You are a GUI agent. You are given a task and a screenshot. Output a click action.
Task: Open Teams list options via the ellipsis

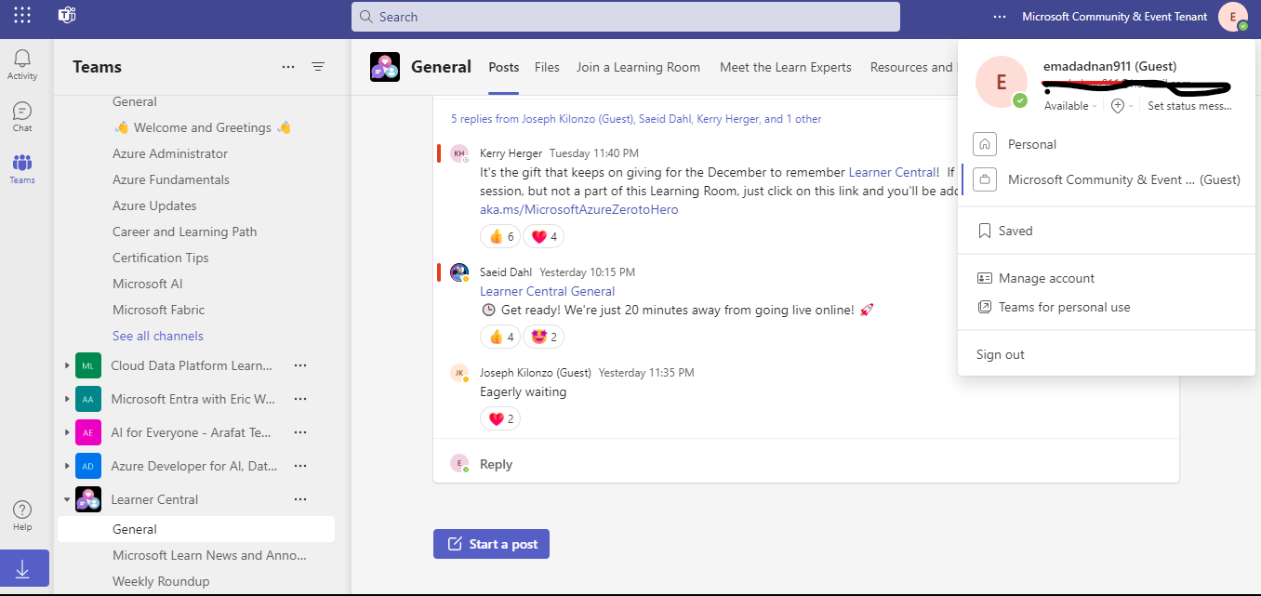[x=287, y=66]
